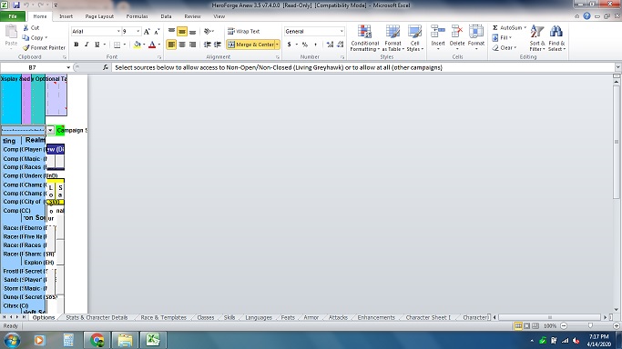
Task: Toggle Bold formatting
Action: [x=76, y=45]
